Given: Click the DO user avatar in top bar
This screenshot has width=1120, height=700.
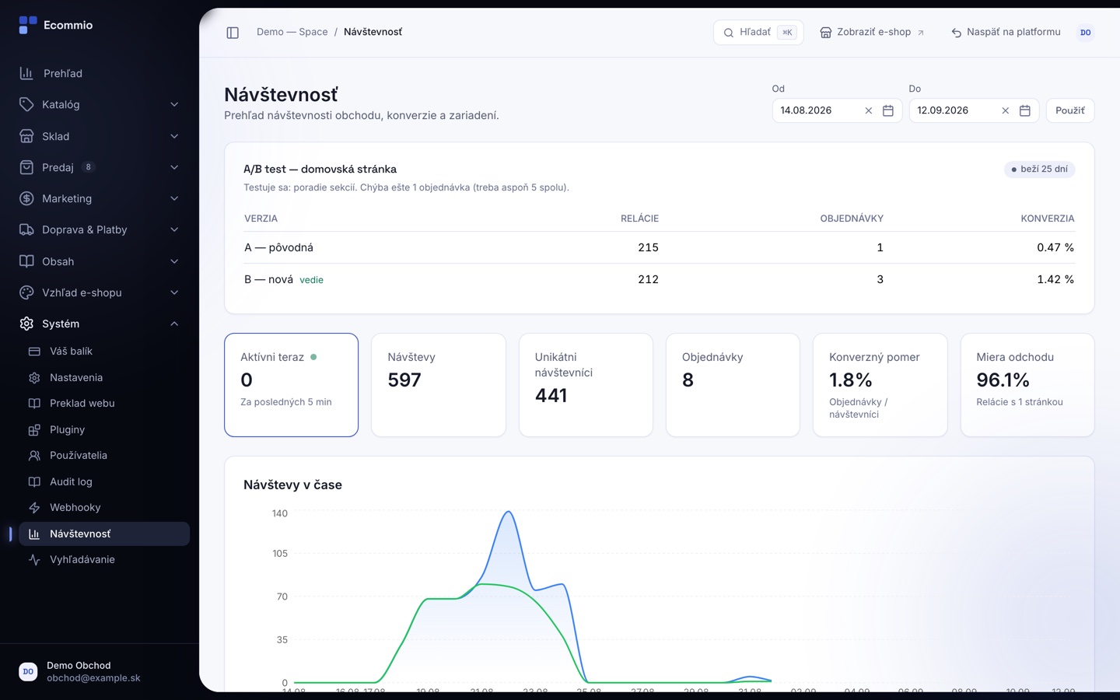Looking at the screenshot, I should 1086,33.
